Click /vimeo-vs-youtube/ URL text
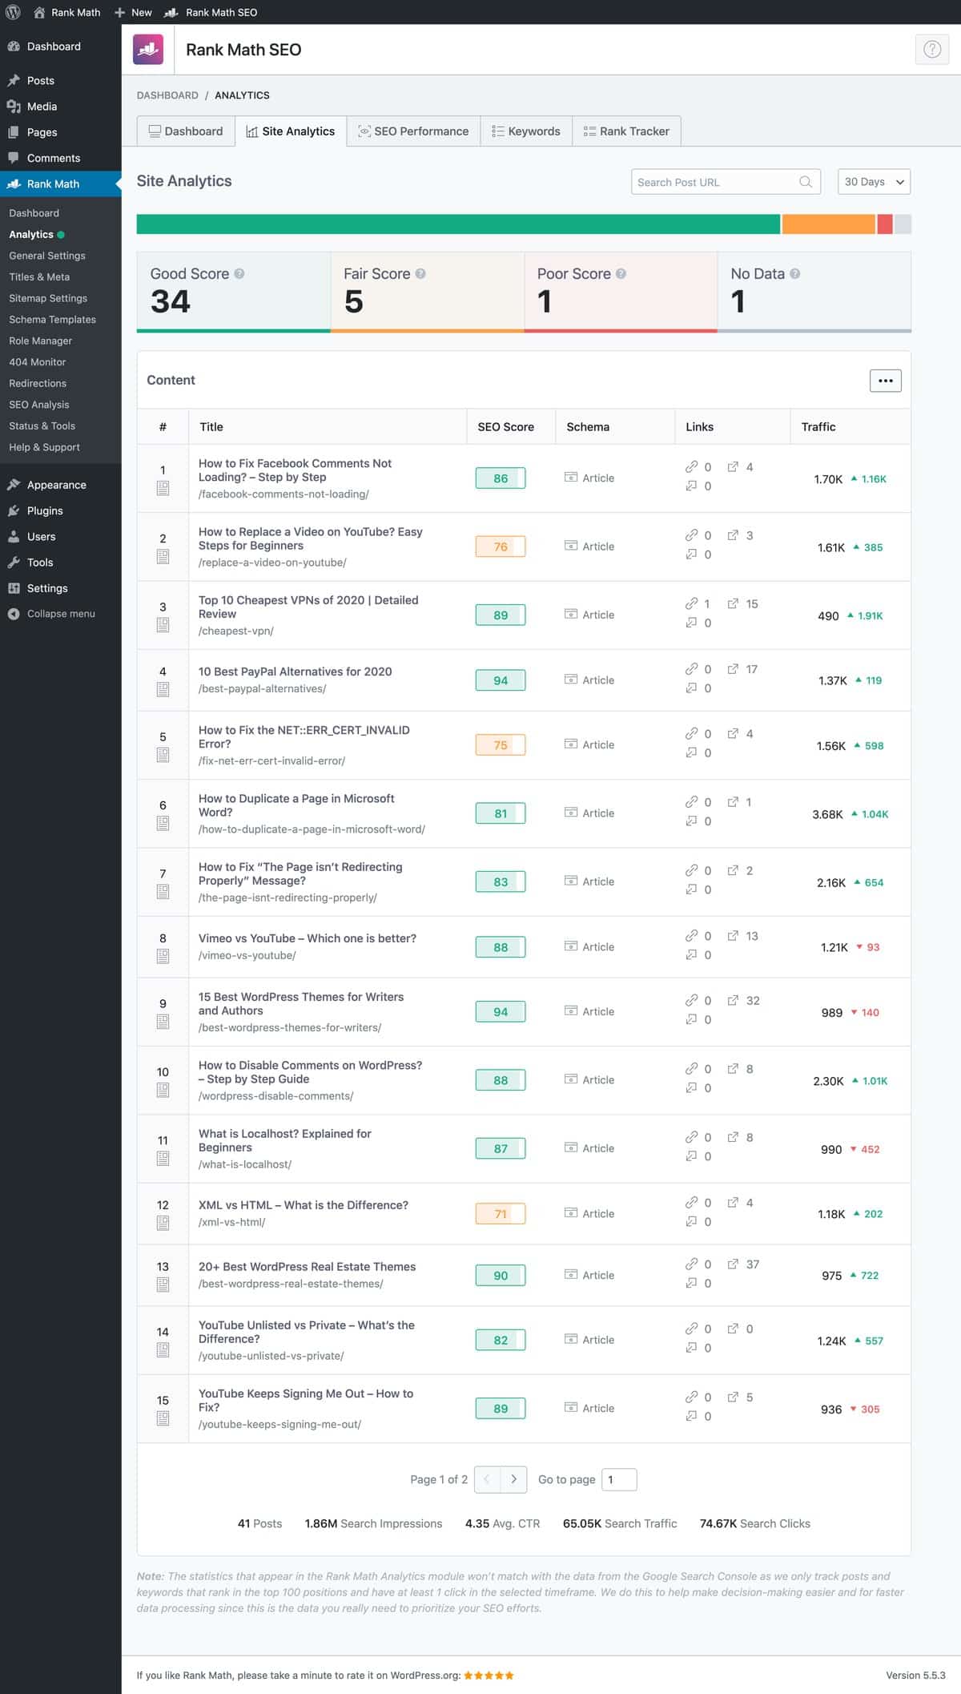 pyautogui.click(x=247, y=955)
